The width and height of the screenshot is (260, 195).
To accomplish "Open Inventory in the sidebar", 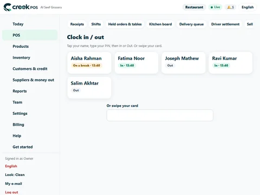I will pos(30,57).
